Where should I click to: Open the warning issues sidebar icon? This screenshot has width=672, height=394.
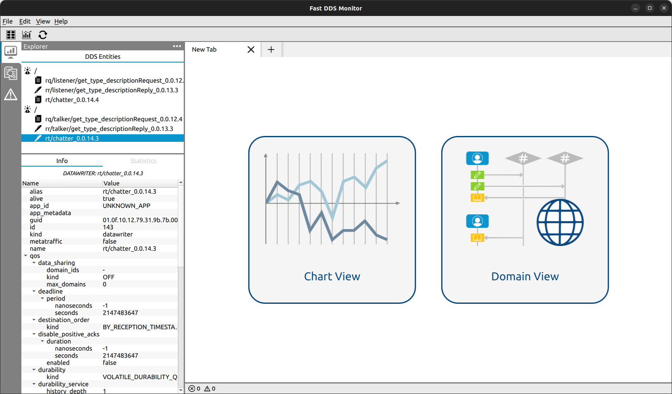pos(10,95)
